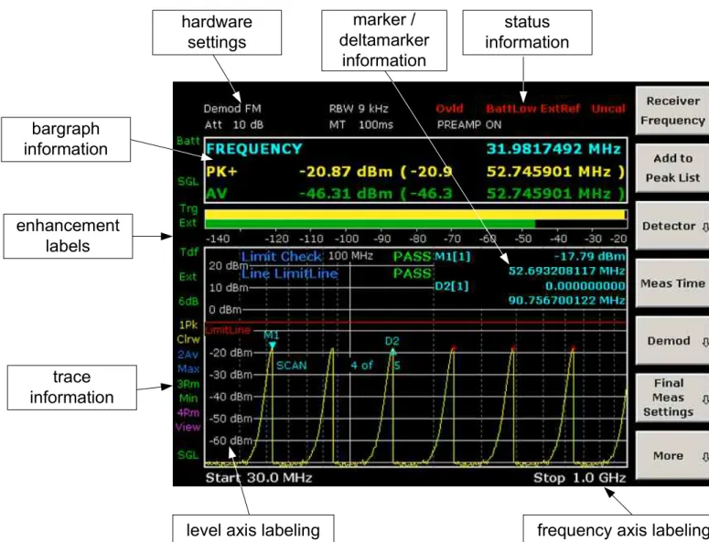The width and height of the screenshot is (709, 542).
Task: Click the 1Pk Clrw trace label
Action: tap(188, 332)
